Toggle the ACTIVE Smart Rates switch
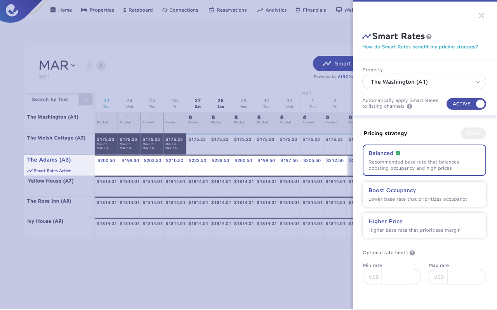The image size is (497, 310). click(466, 104)
